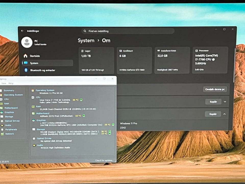Select Motherboard in Speccy sidebar

click(11, 108)
